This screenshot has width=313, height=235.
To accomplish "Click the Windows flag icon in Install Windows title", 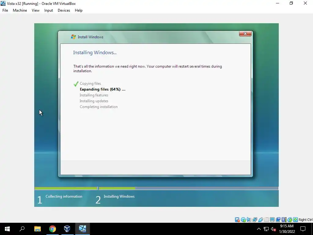I will (x=73, y=37).
